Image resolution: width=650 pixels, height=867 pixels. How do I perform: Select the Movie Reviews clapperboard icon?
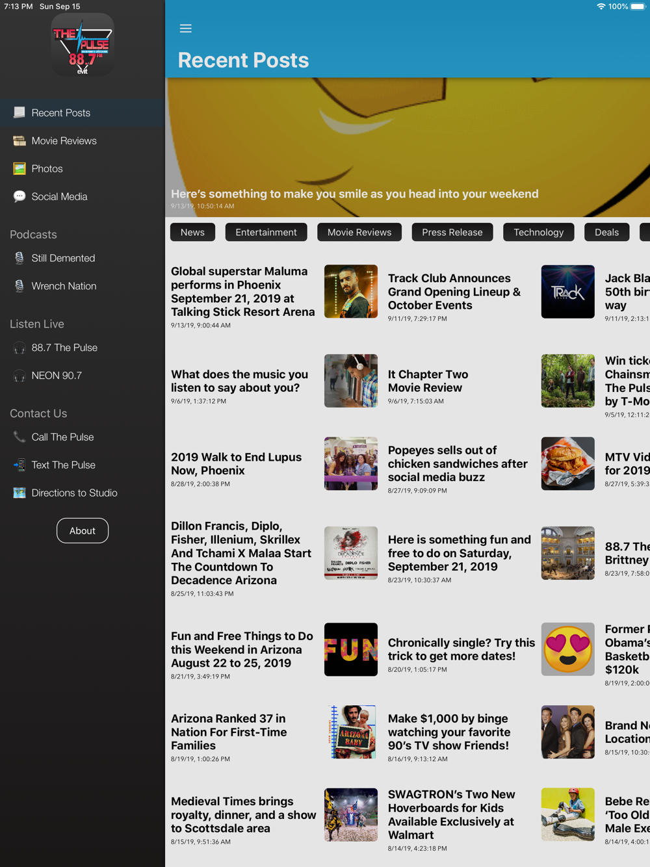[19, 140]
